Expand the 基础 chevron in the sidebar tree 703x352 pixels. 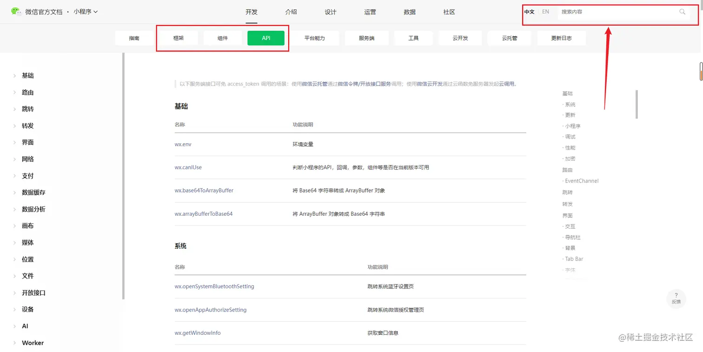coord(14,76)
